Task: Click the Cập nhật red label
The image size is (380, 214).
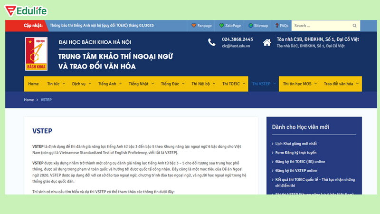Action: (x=33, y=26)
